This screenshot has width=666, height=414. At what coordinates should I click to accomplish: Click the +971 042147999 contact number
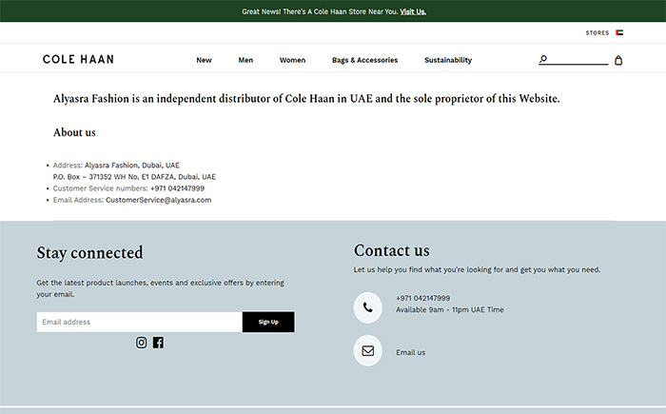[423, 298]
